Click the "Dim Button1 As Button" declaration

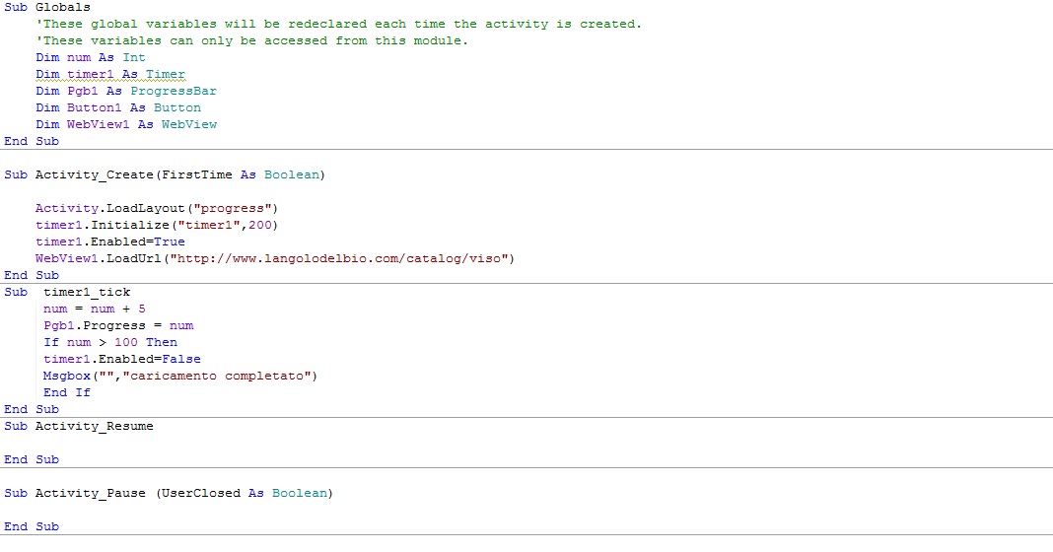pos(117,107)
